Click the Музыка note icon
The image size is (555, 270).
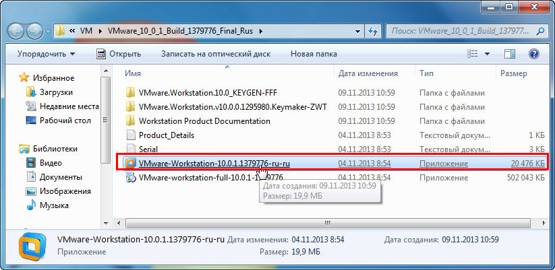tap(31, 205)
